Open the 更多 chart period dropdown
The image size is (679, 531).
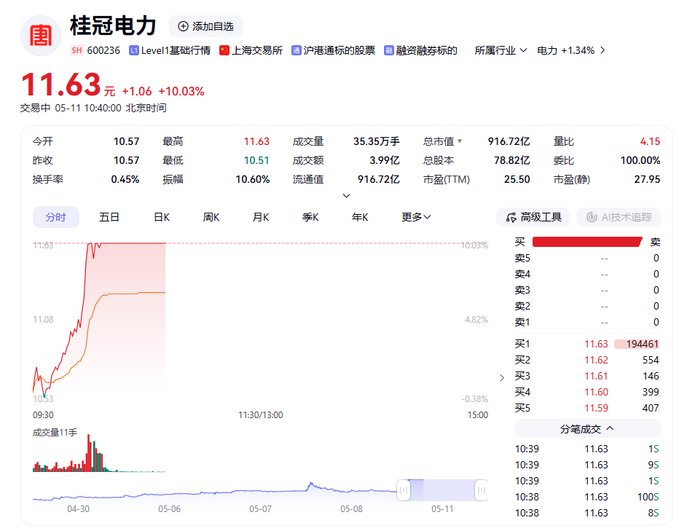click(416, 217)
